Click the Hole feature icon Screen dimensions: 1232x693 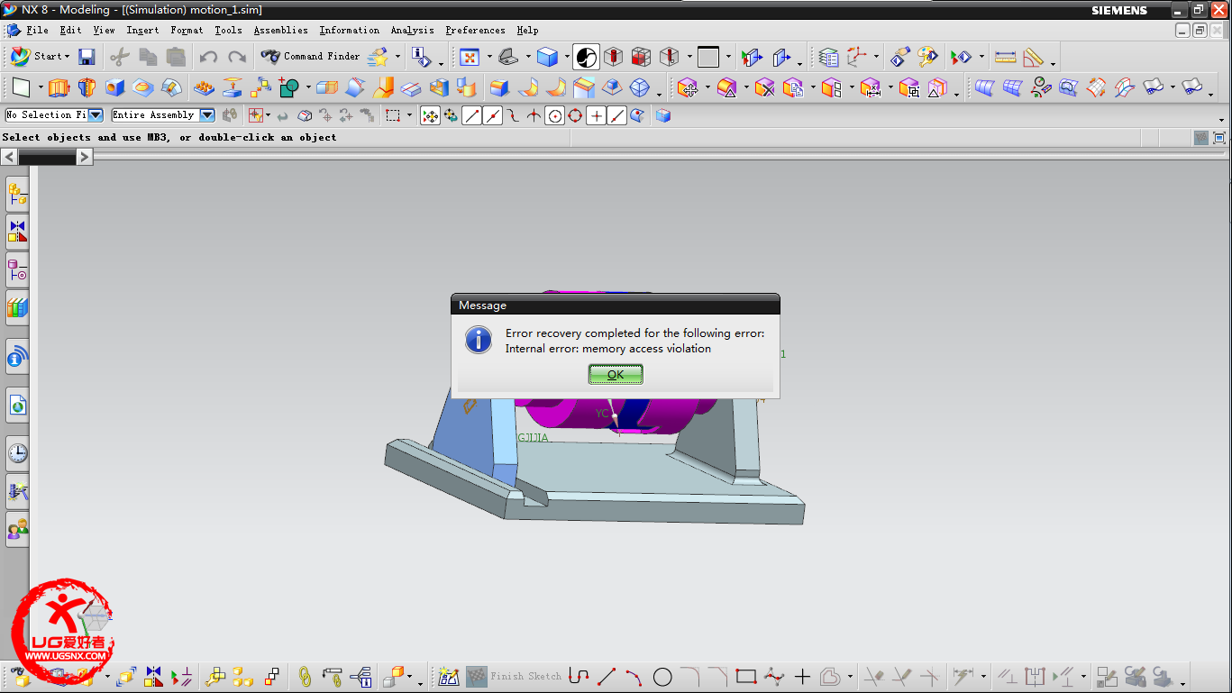pos(114,87)
